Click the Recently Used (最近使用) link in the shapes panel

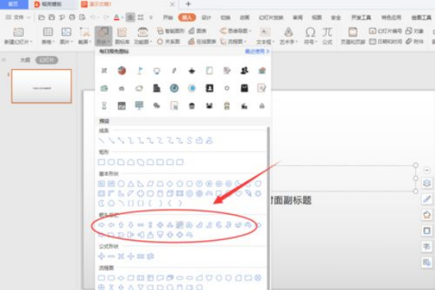click(x=257, y=51)
